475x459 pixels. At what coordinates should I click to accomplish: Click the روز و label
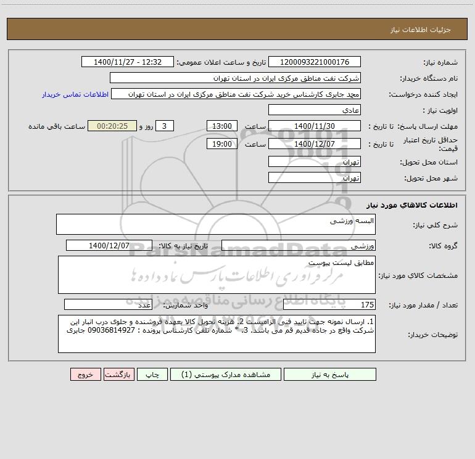click(146, 126)
